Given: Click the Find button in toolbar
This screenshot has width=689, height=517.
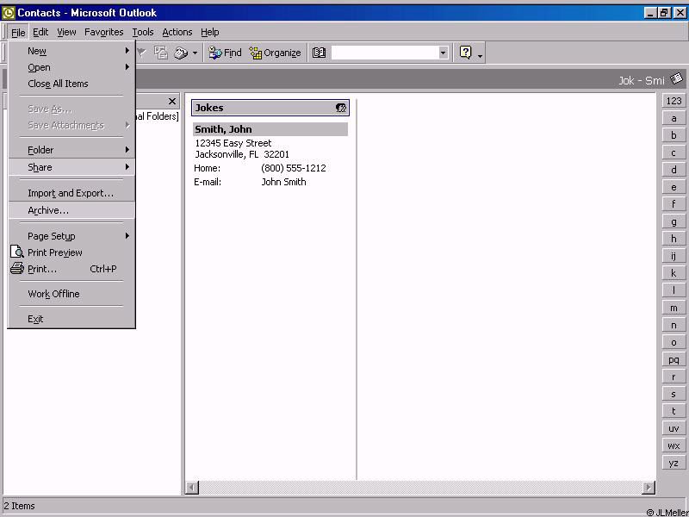Looking at the screenshot, I should coord(225,53).
